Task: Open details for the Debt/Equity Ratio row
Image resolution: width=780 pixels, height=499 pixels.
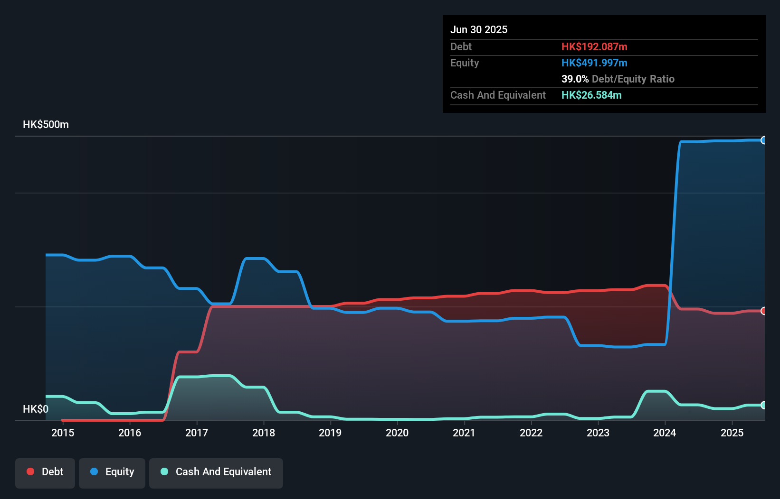Action: tap(618, 79)
